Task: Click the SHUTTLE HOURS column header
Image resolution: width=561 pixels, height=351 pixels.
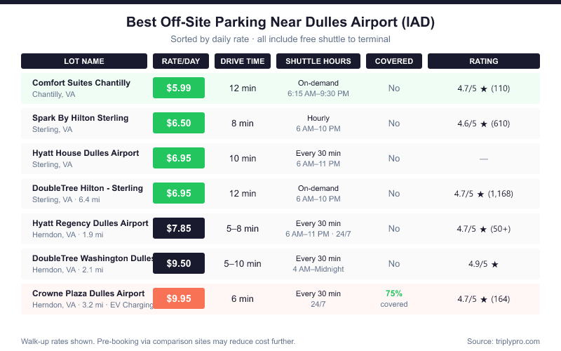Action: [x=318, y=61]
